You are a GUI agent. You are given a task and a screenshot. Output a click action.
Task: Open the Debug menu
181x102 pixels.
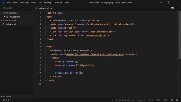pos(47,3)
